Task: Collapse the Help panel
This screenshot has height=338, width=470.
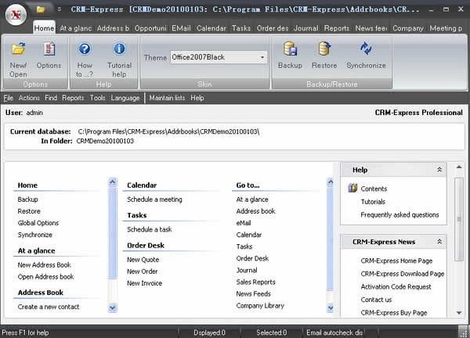Action: coord(439,170)
